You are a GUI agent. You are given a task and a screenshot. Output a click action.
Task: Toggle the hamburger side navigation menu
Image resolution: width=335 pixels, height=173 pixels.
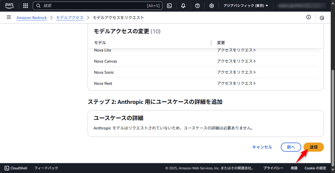click(9, 17)
